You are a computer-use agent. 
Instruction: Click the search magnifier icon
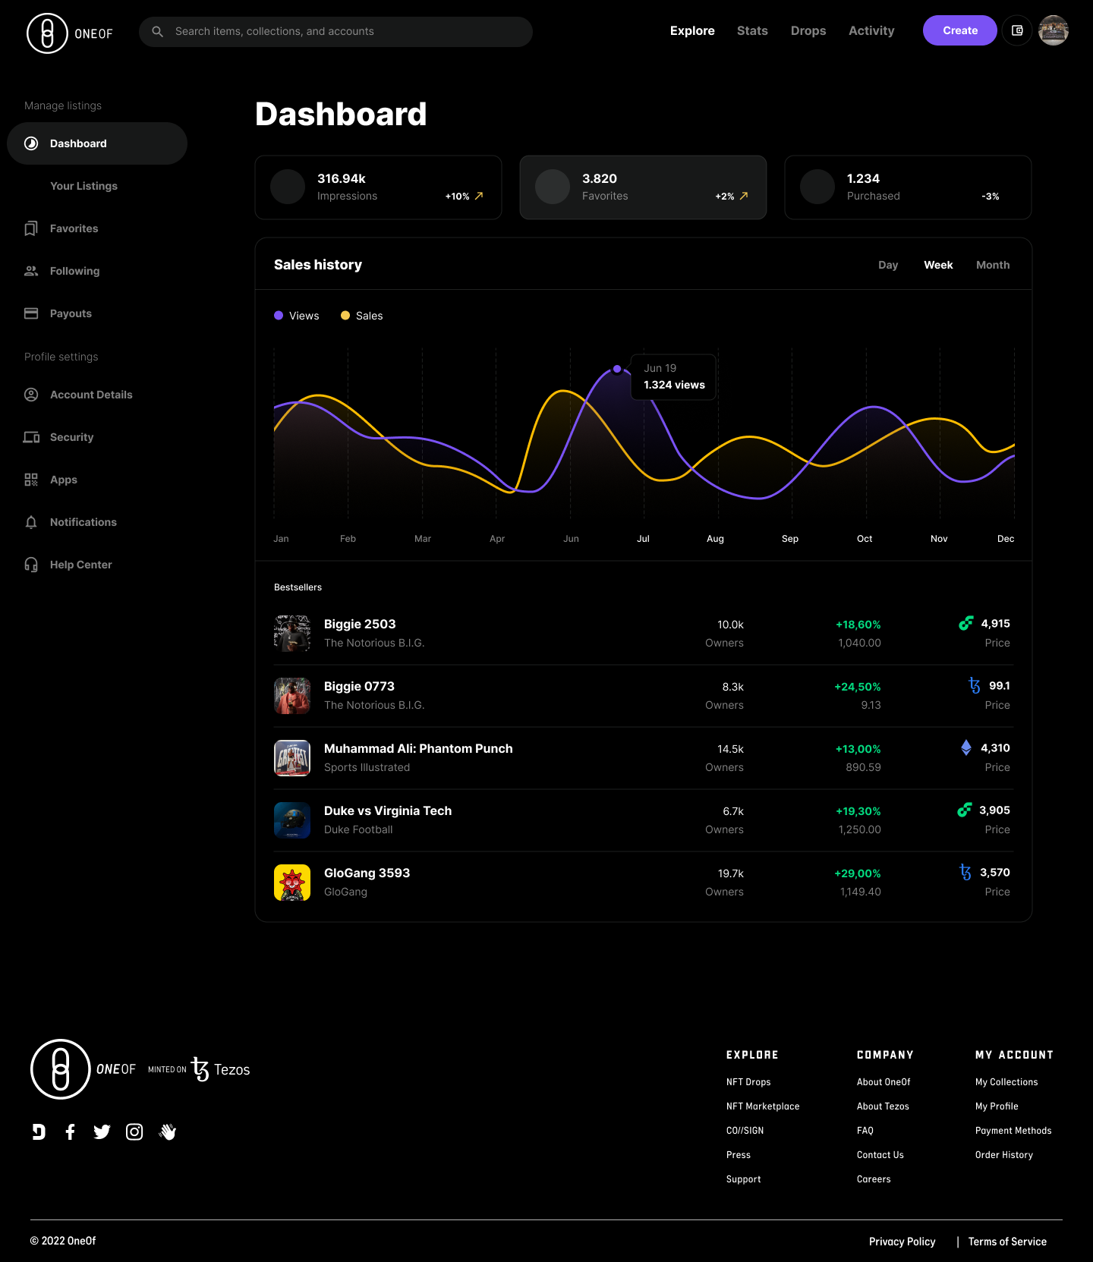coord(158,32)
